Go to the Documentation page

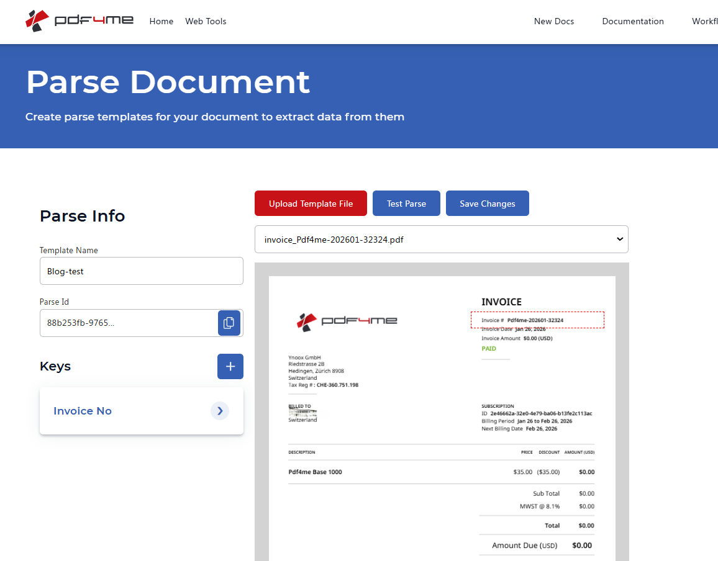coord(633,20)
